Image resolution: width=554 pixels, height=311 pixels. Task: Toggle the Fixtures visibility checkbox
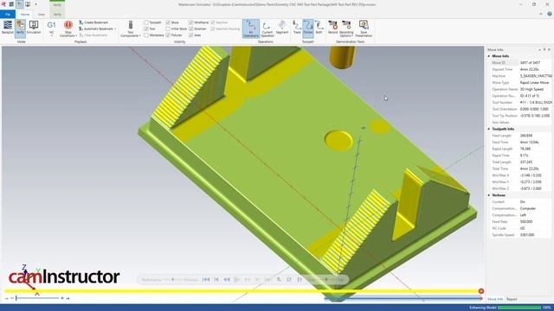tap(168, 35)
